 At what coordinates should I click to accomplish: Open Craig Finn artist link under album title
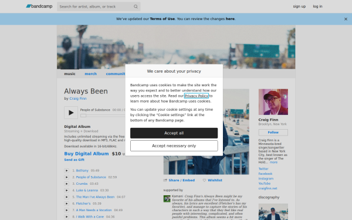coord(78,99)
